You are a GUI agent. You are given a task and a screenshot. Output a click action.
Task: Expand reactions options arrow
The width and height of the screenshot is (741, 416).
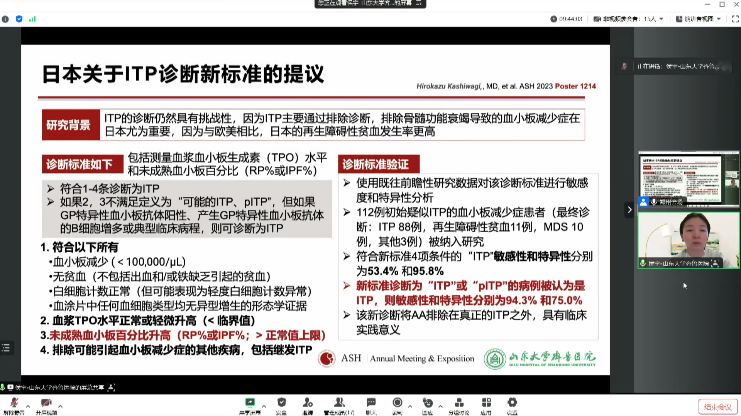point(440,406)
